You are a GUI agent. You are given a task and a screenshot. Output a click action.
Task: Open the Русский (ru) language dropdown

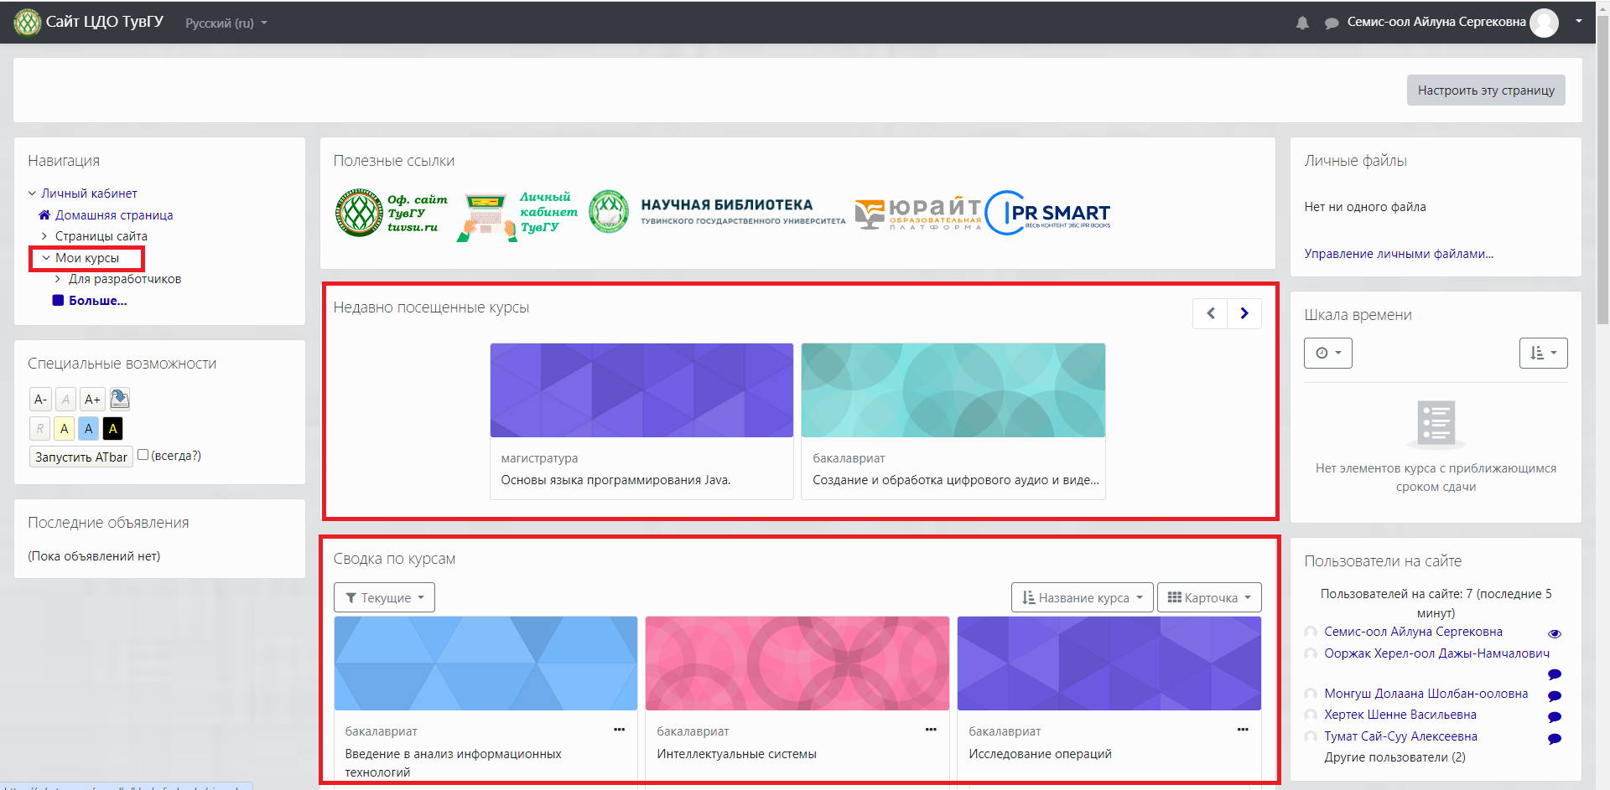[226, 23]
